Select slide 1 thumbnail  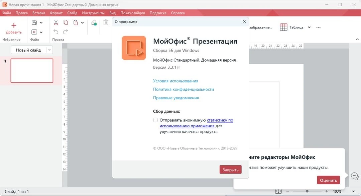(x=32, y=71)
